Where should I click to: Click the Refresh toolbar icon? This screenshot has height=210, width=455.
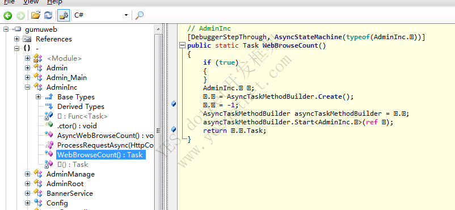[48, 15]
